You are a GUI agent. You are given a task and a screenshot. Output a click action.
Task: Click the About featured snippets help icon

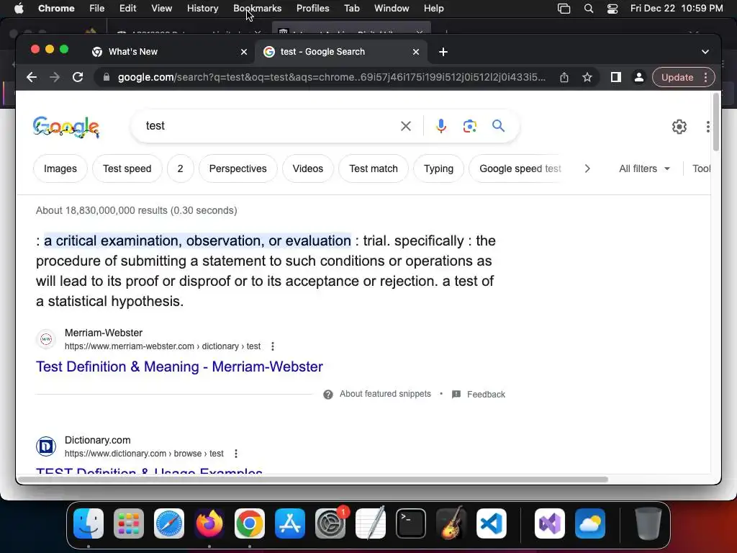pos(328,395)
